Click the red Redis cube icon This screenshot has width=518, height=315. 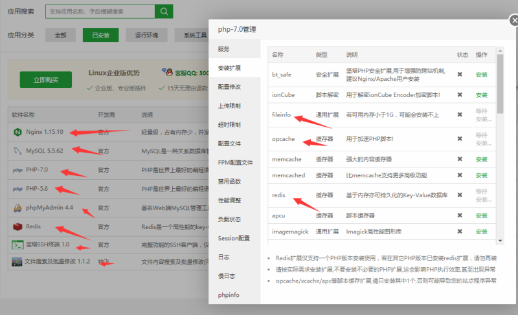coord(17,226)
